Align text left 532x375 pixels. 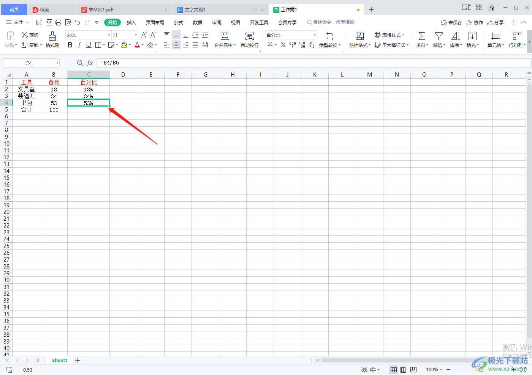167,45
